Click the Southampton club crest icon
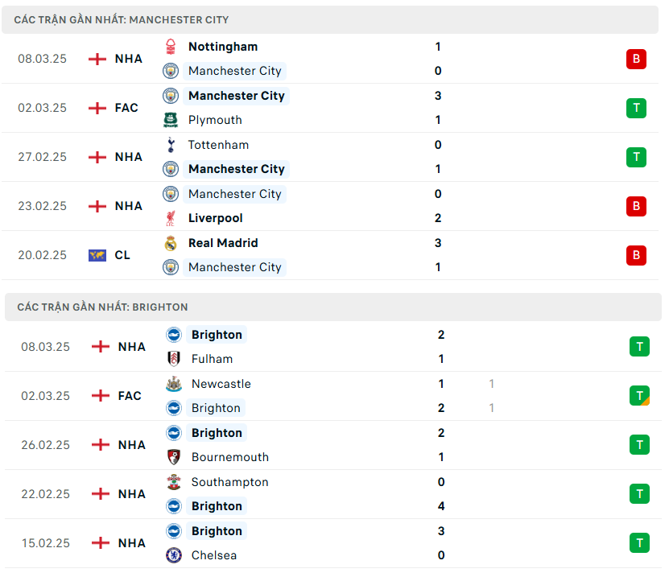This screenshot has width=669, height=577. coord(174,482)
